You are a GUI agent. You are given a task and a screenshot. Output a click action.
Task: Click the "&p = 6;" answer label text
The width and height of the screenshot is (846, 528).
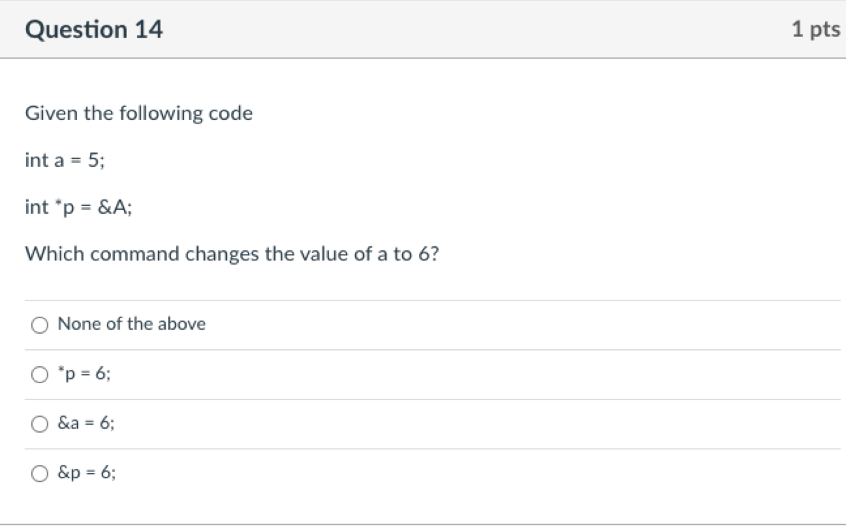tap(87, 472)
